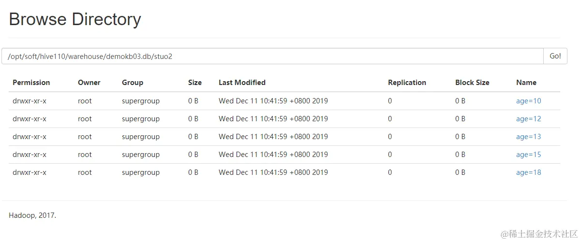
Task: Click the modified date in age=15 row
Action: (273, 155)
